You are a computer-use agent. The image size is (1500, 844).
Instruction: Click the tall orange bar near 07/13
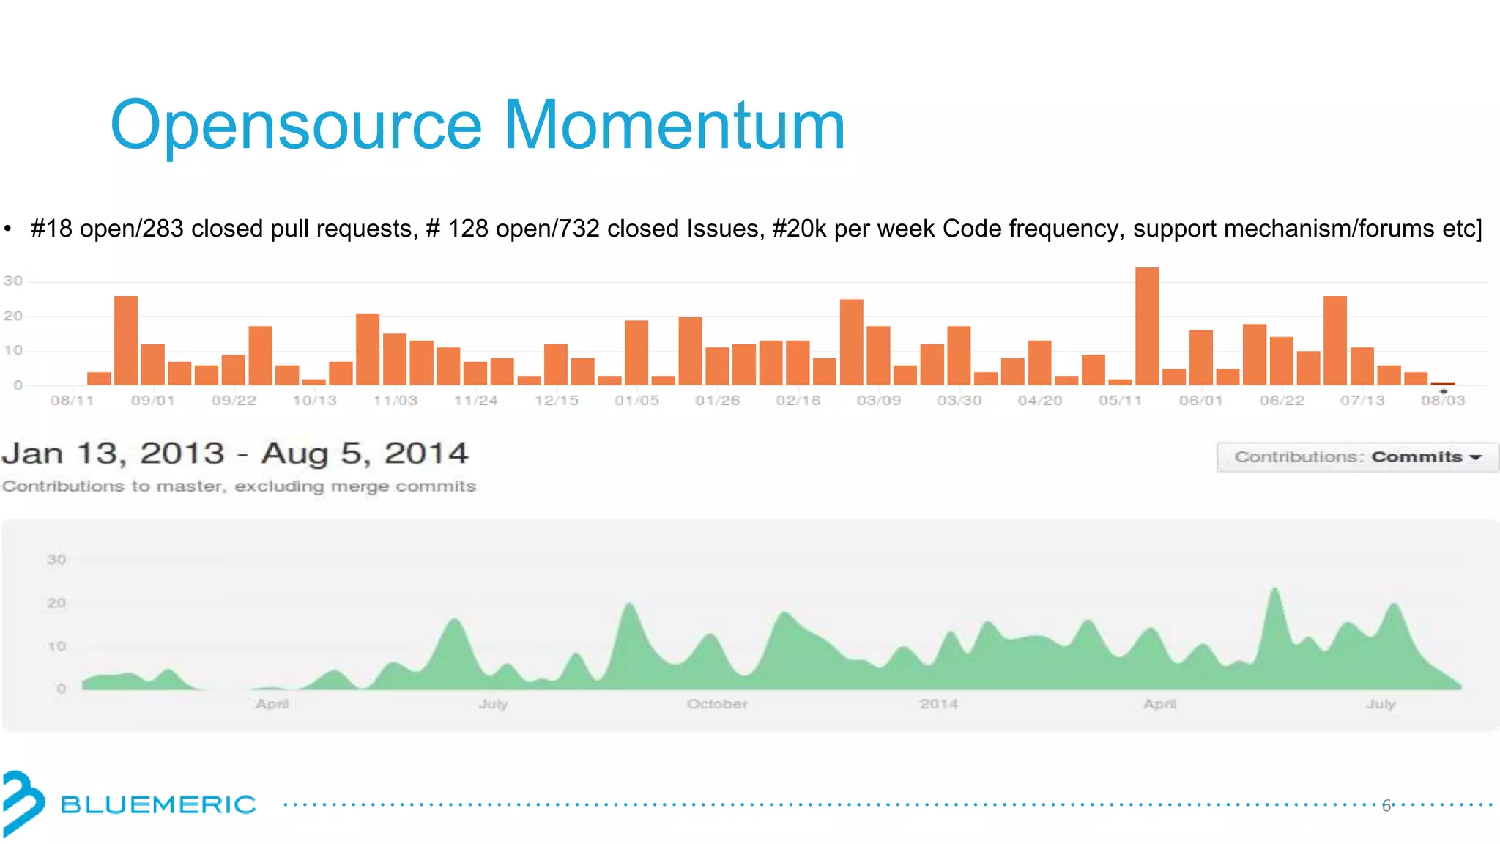click(x=1334, y=341)
